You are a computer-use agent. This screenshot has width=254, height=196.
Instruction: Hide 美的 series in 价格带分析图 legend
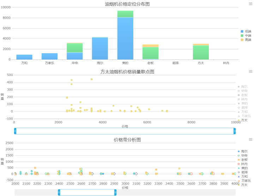pyautogui.click(x=242, y=168)
